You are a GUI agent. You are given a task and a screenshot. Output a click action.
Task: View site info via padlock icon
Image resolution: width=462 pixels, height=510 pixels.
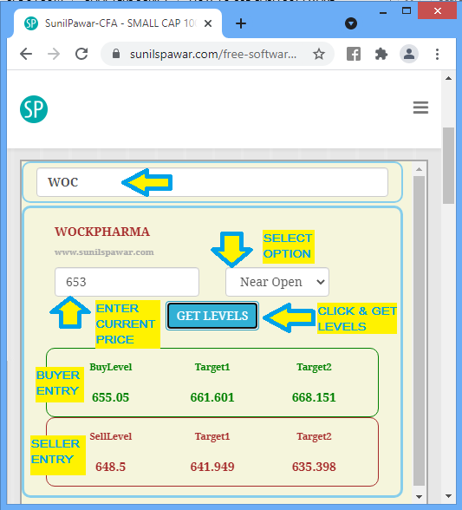[x=116, y=54]
